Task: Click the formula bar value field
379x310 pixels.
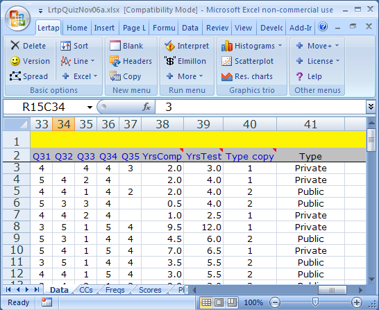Action: tap(260, 107)
